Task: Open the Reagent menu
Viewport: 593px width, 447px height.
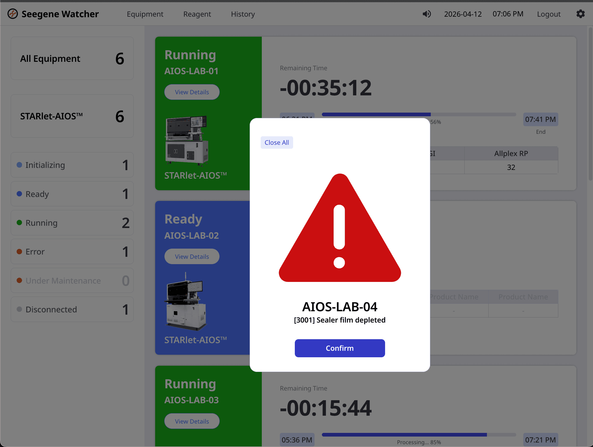Action: [x=197, y=14]
